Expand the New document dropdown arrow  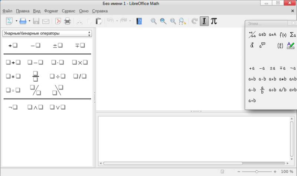pos(16,21)
